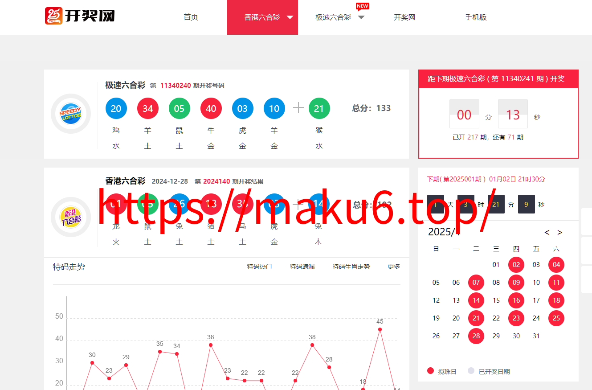Click the 香港六合彩 round logo icon

pos(71,217)
